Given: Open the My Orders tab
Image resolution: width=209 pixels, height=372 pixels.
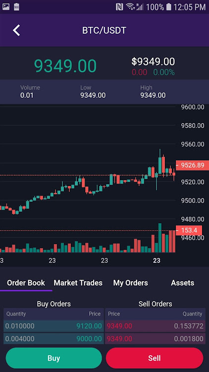Looking at the screenshot, I should click(131, 283).
